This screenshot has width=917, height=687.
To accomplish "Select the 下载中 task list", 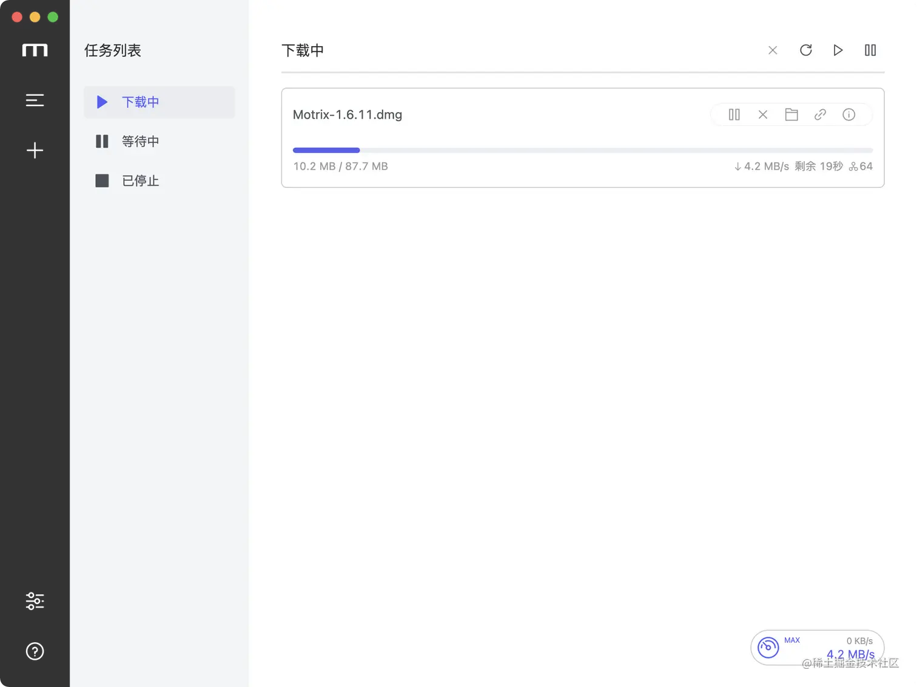I will [159, 102].
